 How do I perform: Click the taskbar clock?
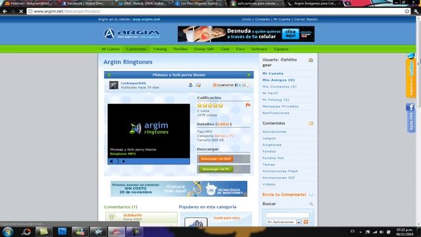click(x=405, y=232)
